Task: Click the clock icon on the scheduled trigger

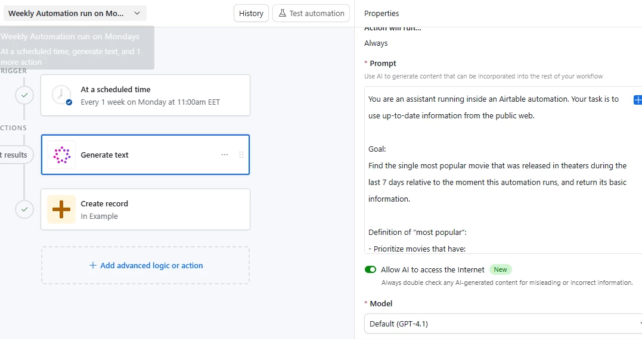Action: click(61, 95)
